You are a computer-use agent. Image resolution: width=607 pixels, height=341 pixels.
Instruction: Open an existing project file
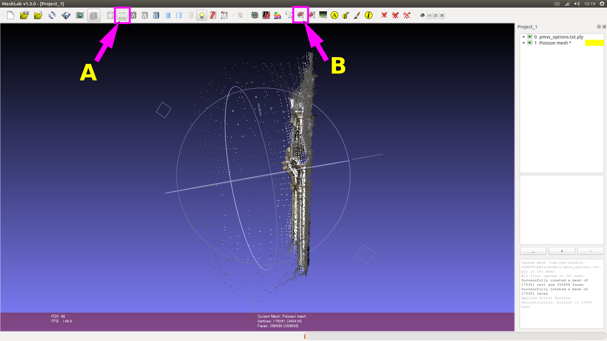[x=24, y=15]
